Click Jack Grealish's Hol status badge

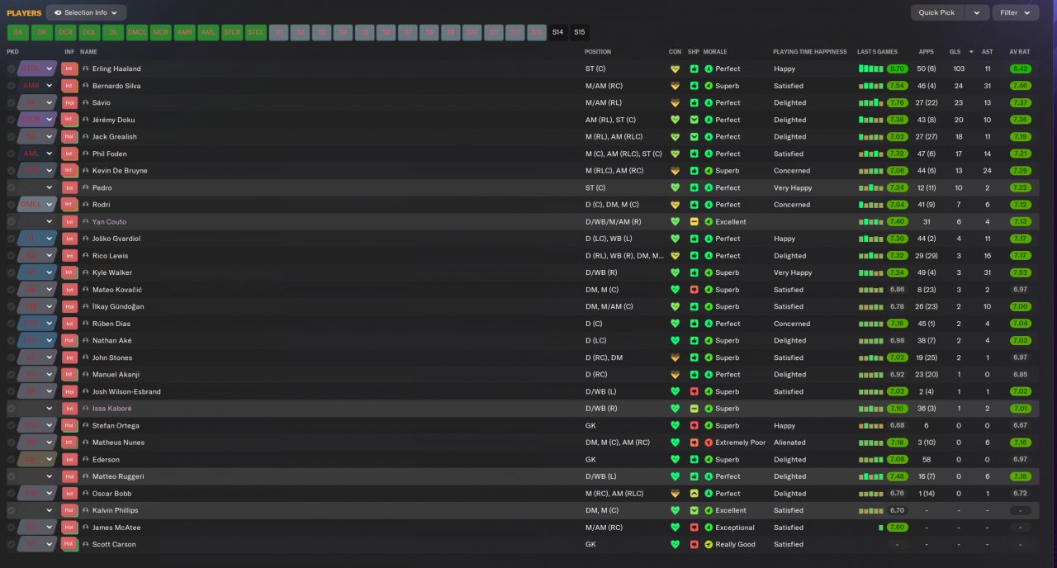69,136
